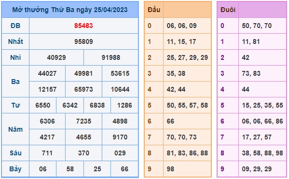Click Đầu row value '70, 70, 73'
Image resolution: width=289 pixels, height=179 pixels.
click(181, 137)
